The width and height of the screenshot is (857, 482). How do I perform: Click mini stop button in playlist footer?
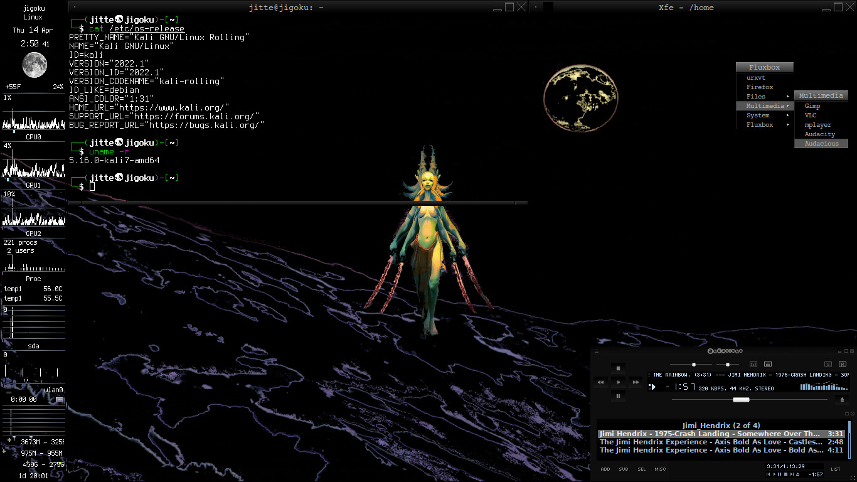(785, 474)
